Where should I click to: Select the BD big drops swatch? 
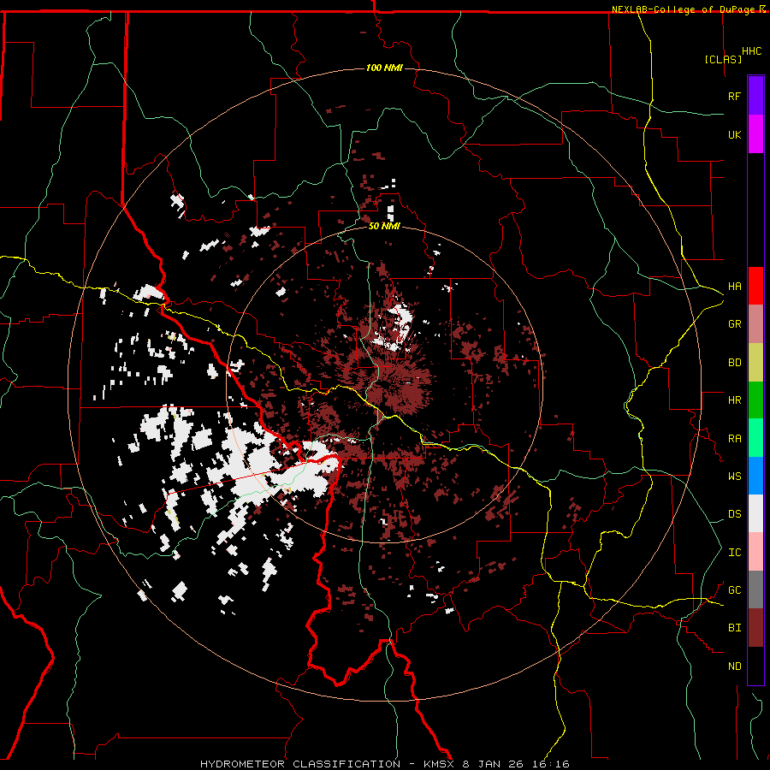755,363
